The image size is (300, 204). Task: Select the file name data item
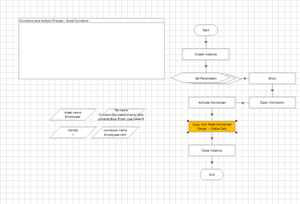(121, 114)
